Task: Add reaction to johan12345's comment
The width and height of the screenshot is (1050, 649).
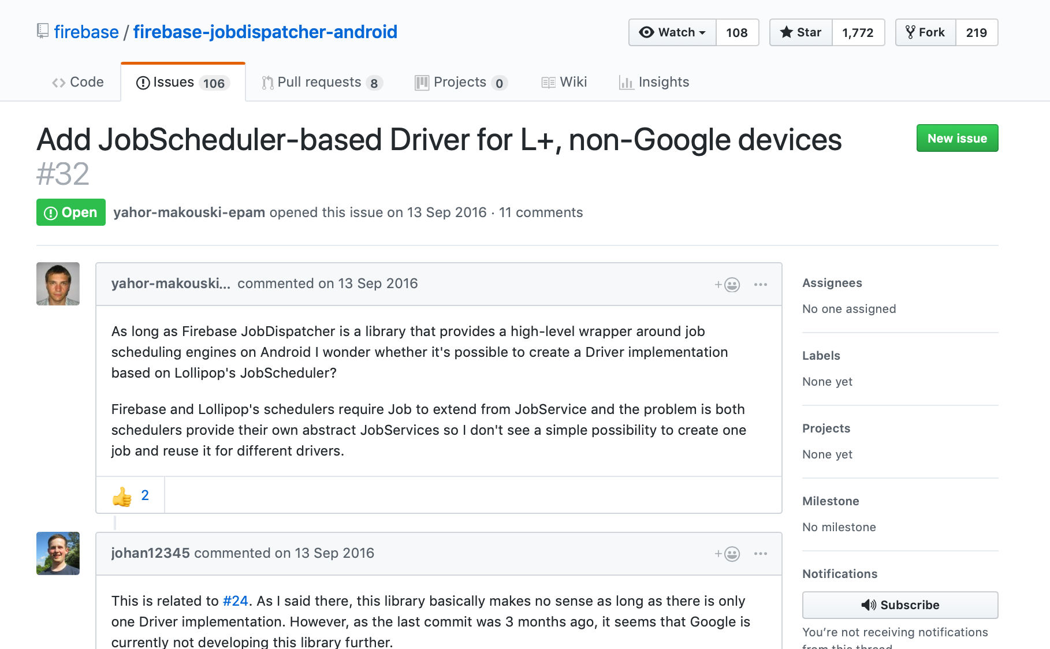Action: [x=727, y=554]
